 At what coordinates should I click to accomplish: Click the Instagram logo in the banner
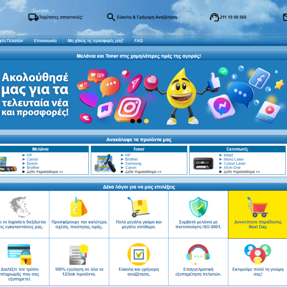click(x=130, y=109)
